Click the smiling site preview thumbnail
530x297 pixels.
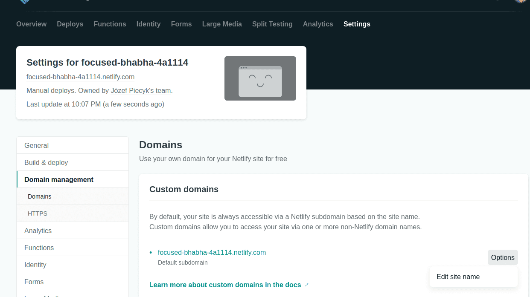coord(260,78)
